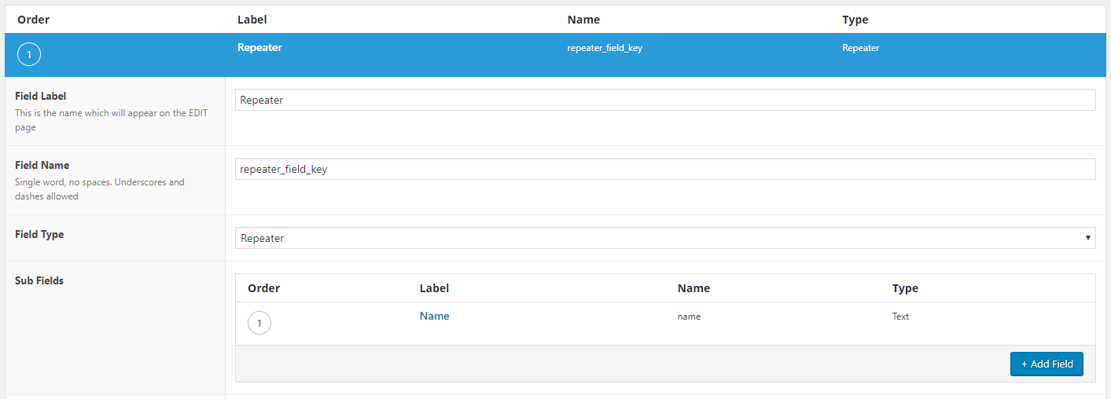The height and width of the screenshot is (399, 1111).
Task: Click the Repeater type text in blue row
Action: click(x=860, y=48)
